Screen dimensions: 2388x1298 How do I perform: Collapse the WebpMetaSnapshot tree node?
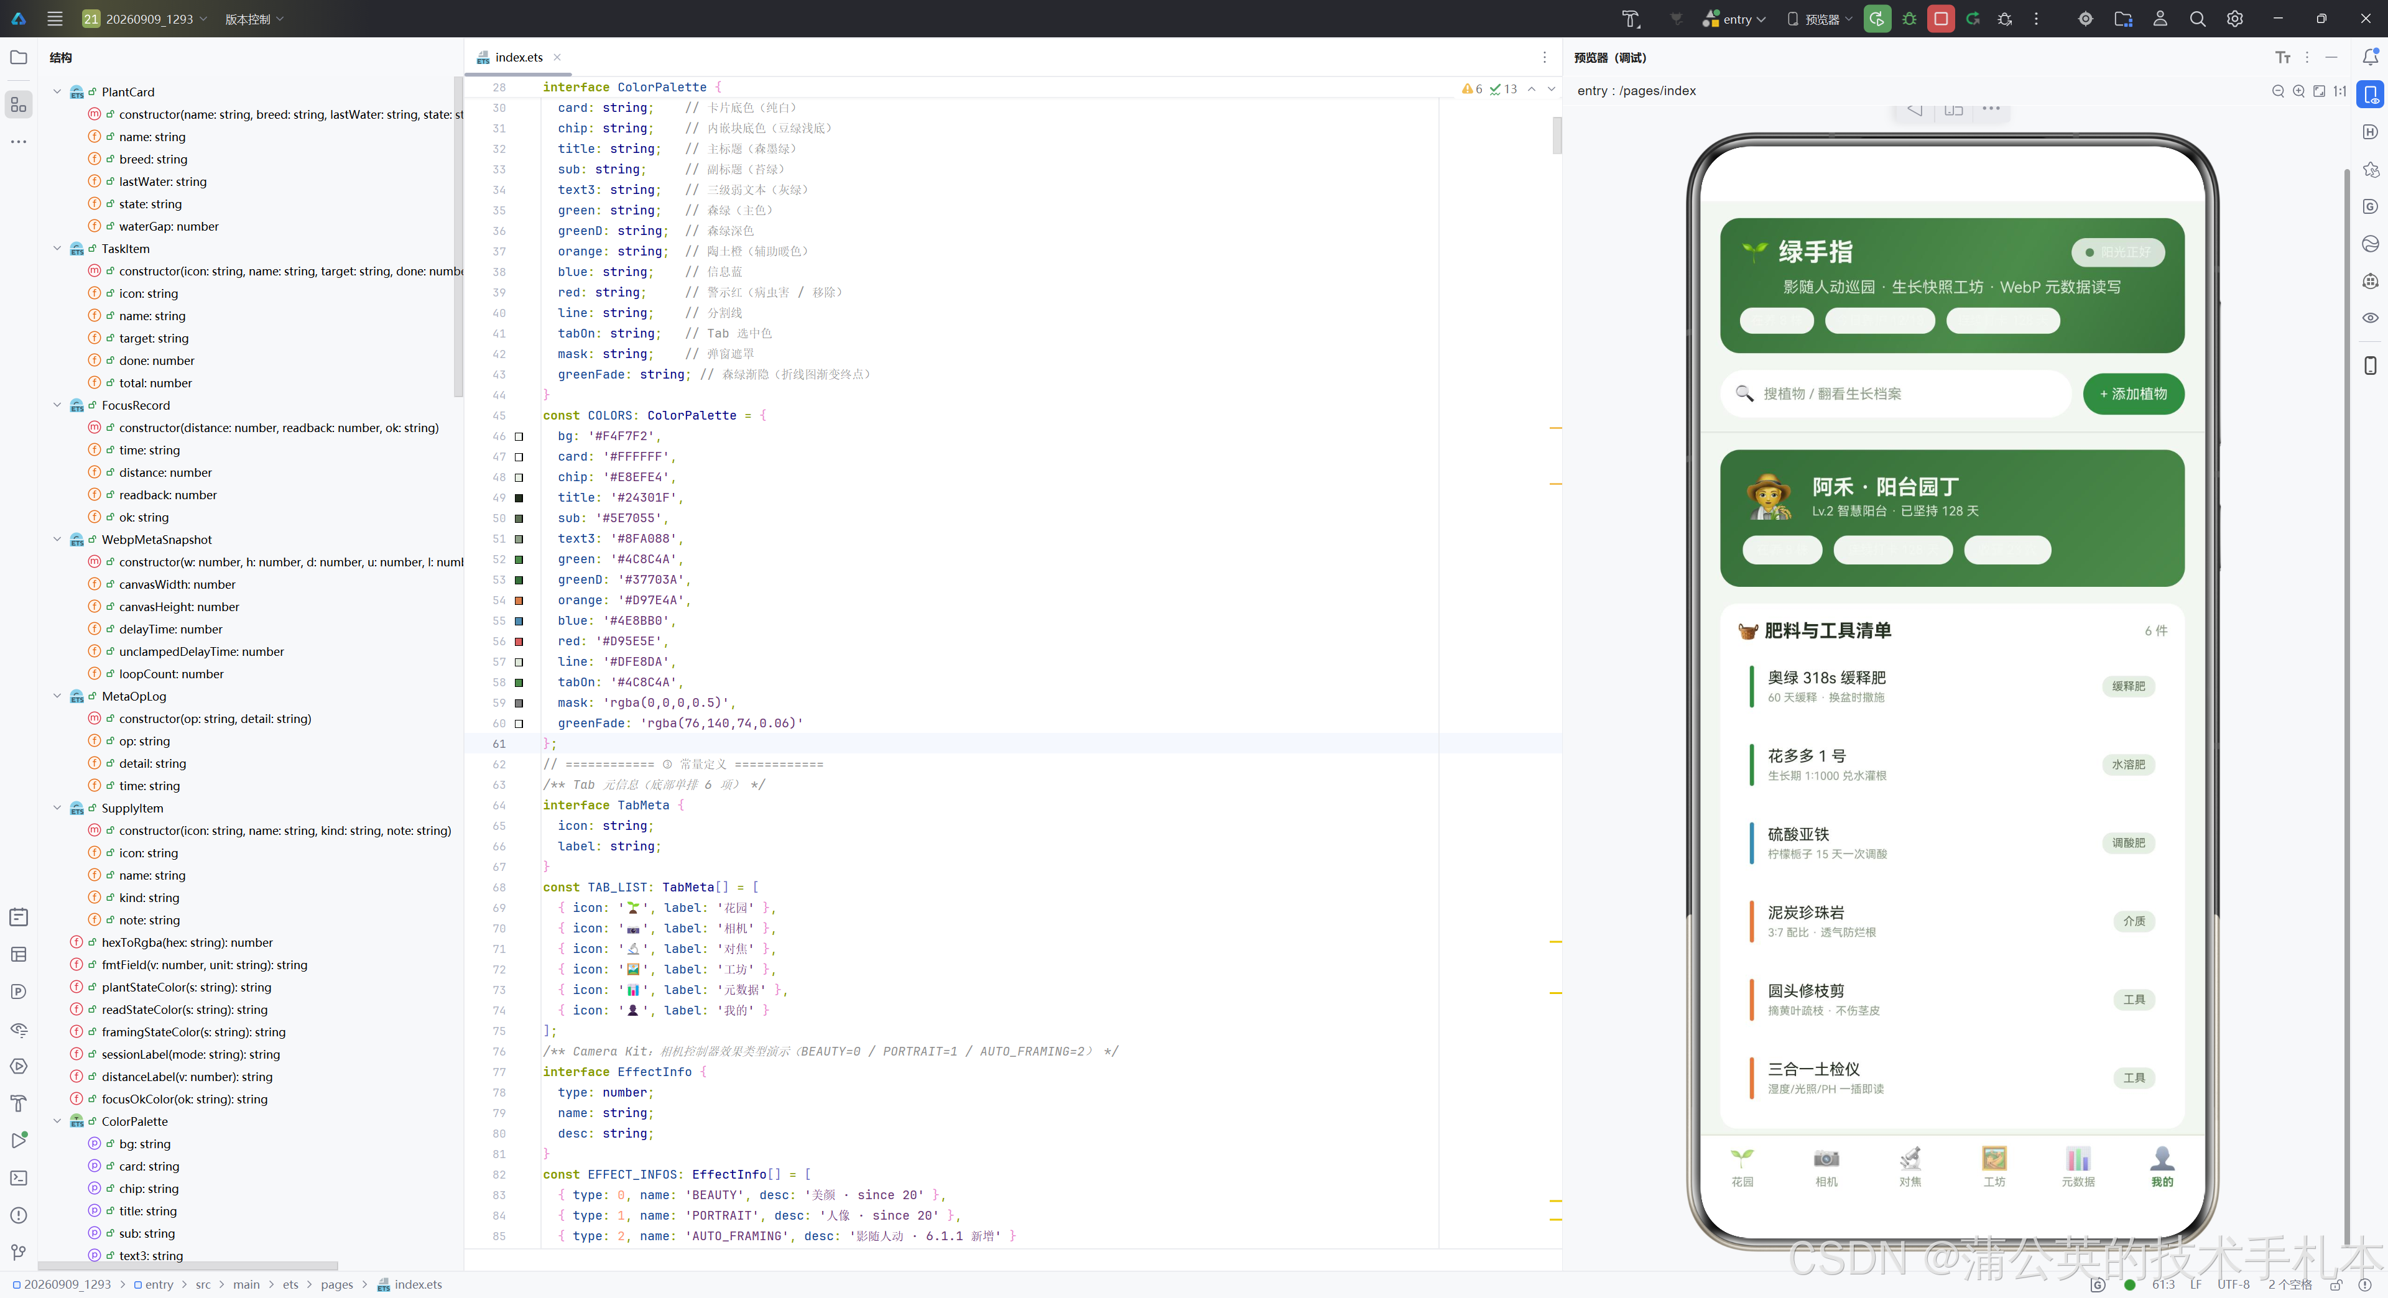(x=57, y=539)
